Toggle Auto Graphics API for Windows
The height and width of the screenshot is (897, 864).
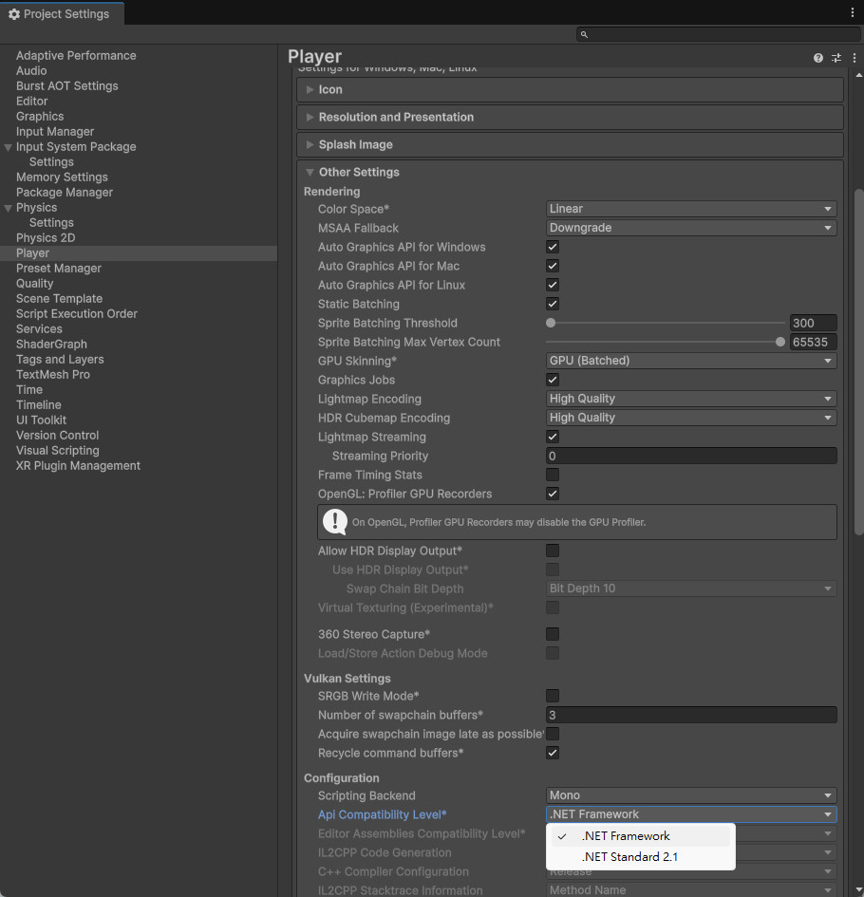point(553,247)
